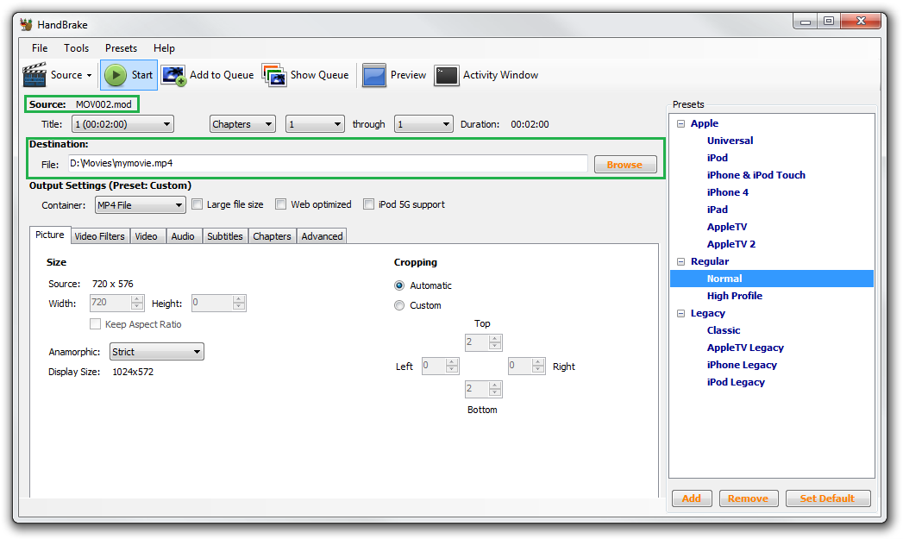Select the Custom cropping radio button
This screenshot has width=903, height=539.
point(399,306)
